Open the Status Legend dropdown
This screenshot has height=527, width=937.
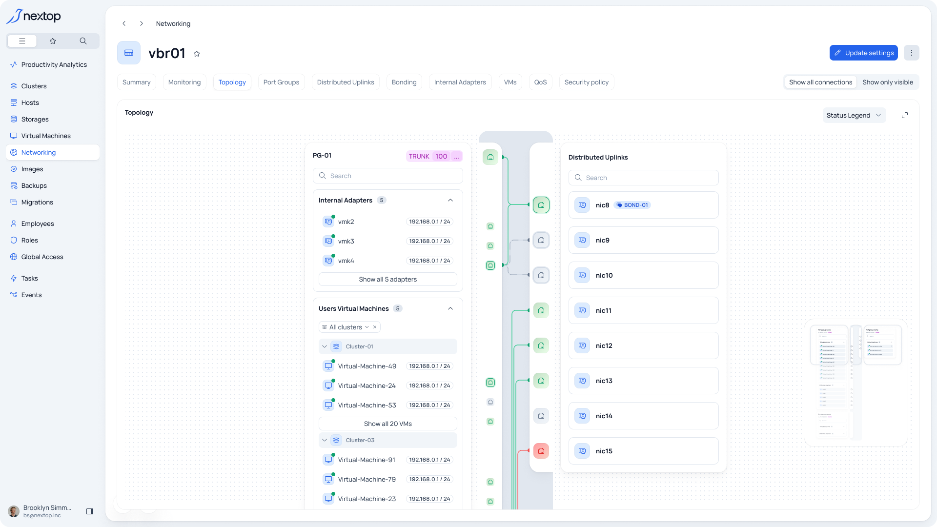pyautogui.click(x=854, y=115)
